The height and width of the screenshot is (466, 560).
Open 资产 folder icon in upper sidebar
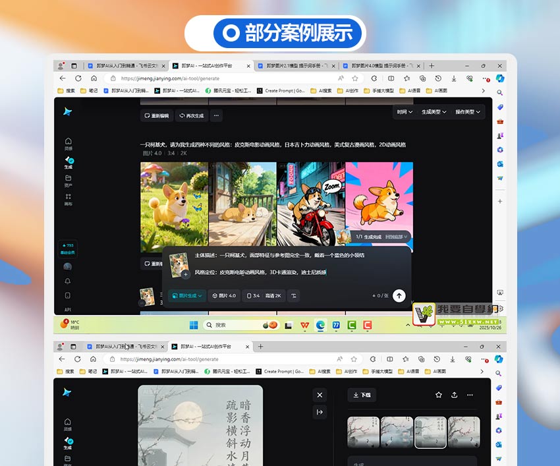click(69, 179)
